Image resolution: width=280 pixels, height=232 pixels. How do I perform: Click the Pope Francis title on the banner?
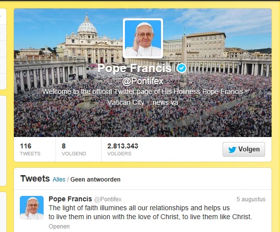[134, 68]
